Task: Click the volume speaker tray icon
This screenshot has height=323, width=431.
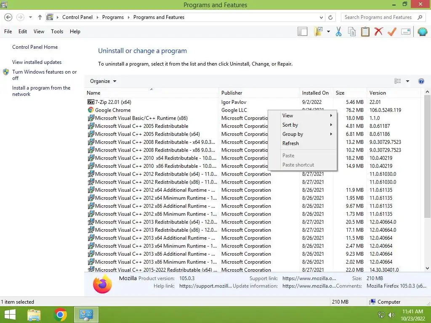Action: coord(391,315)
